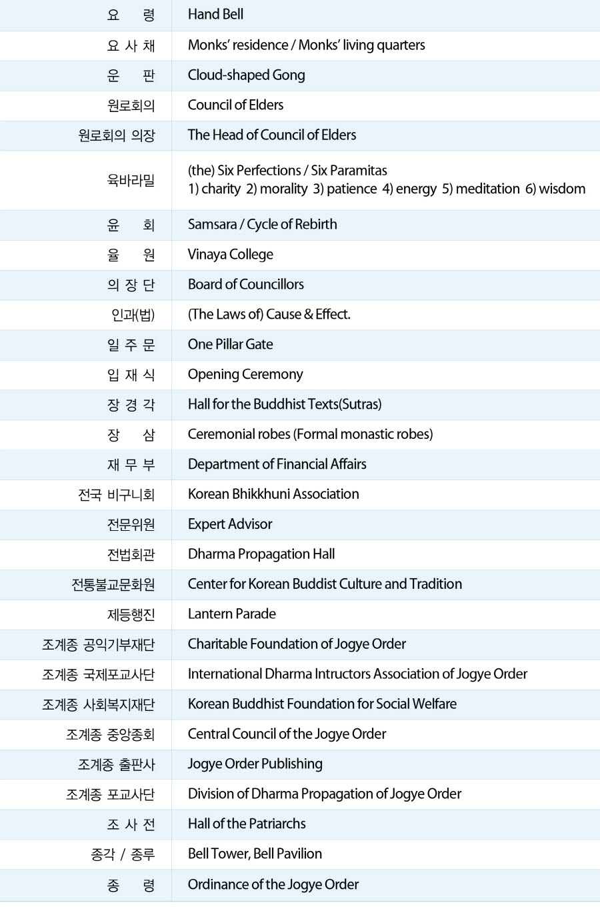Click the line listing "1) charity 2) morality"

[x=387, y=189]
